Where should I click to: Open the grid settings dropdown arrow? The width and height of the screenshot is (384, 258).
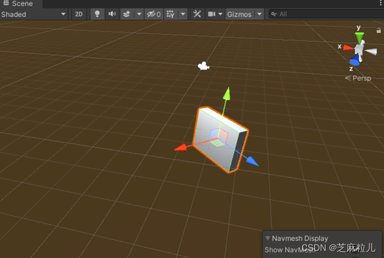click(183, 14)
